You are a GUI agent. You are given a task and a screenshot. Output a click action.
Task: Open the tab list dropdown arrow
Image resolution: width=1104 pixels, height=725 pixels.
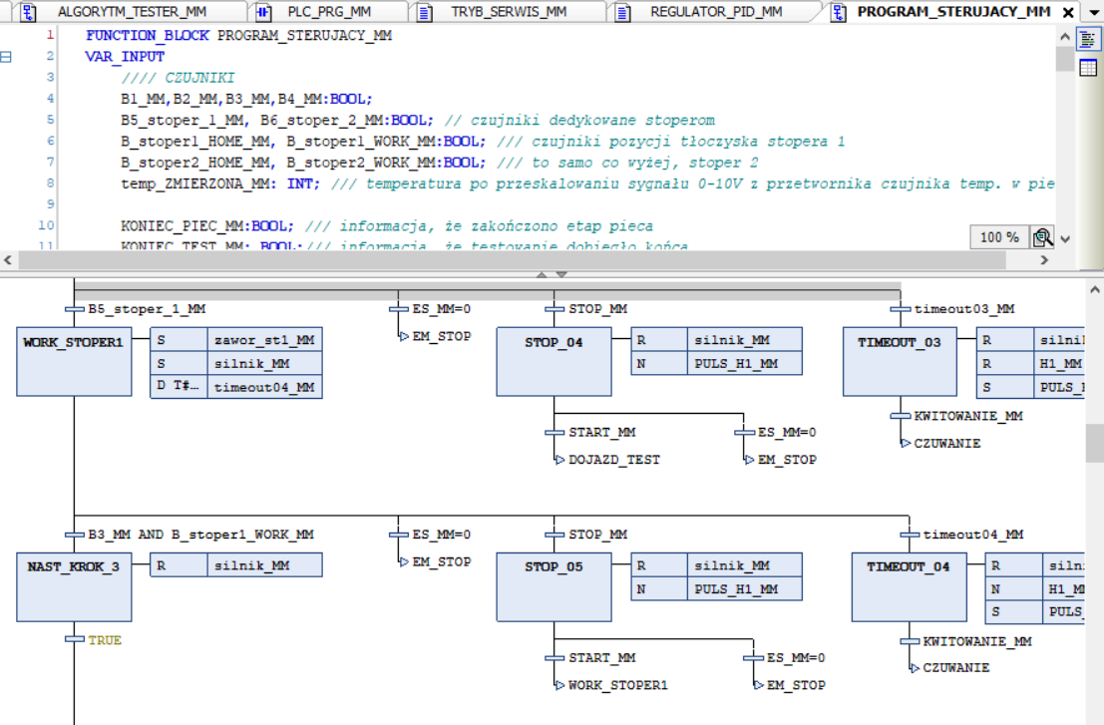(x=1094, y=13)
